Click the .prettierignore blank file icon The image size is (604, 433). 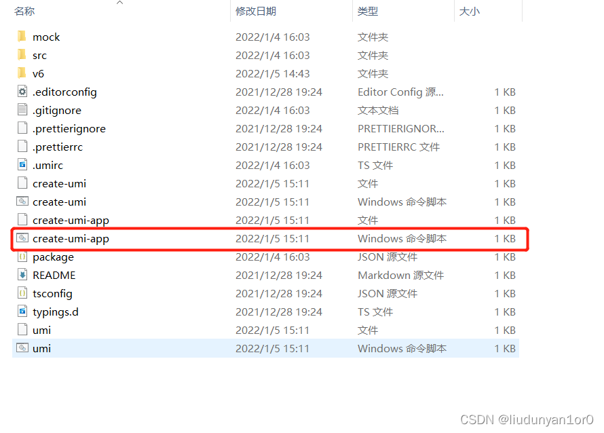(22, 128)
